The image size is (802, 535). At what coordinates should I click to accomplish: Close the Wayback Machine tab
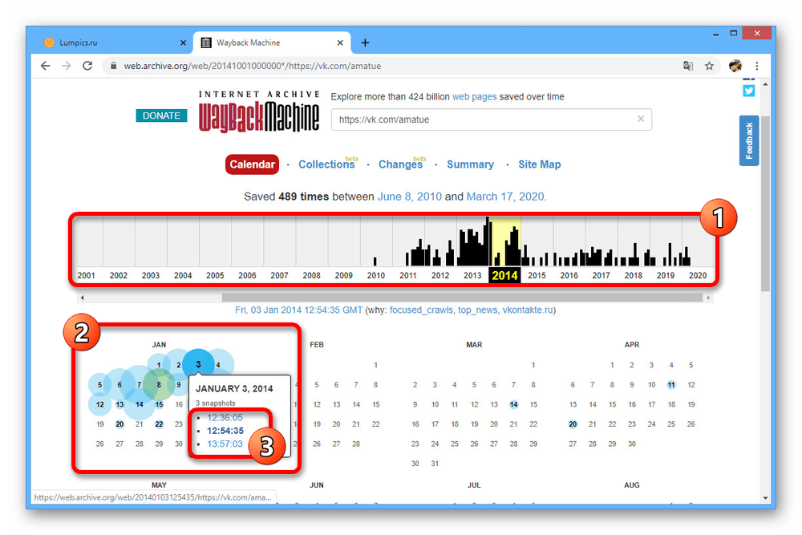pyautogui.click(x=340, y=43)
